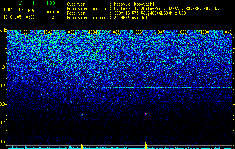
Task: Click the 1037 time marker
Action: (x=160, y=32)
